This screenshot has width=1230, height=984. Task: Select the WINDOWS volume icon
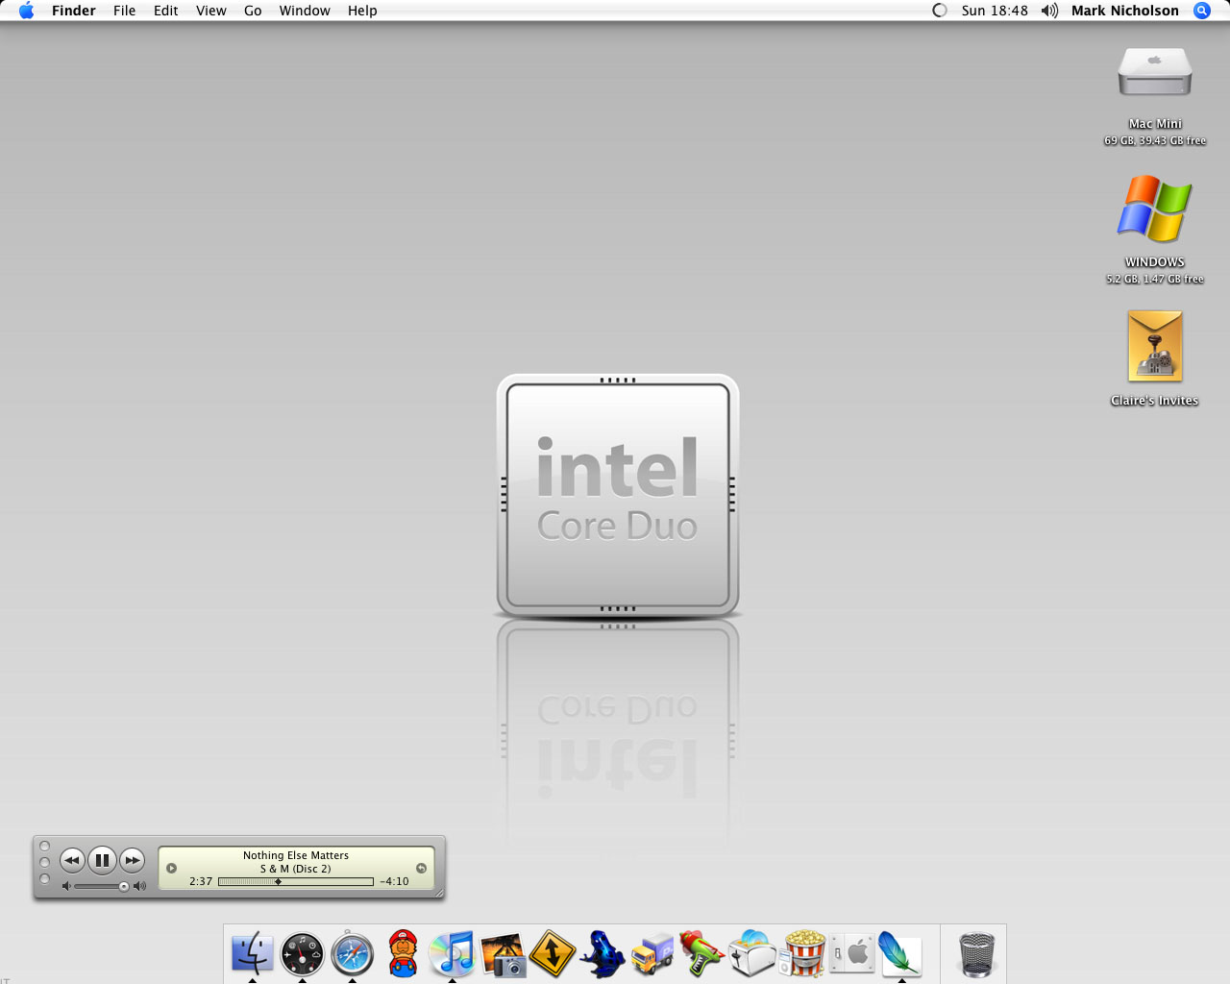pyautogui.click(x=1155, y=209)
